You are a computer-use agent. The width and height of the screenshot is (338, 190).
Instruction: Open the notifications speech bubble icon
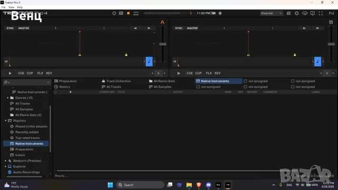click(x=313, y=13)
